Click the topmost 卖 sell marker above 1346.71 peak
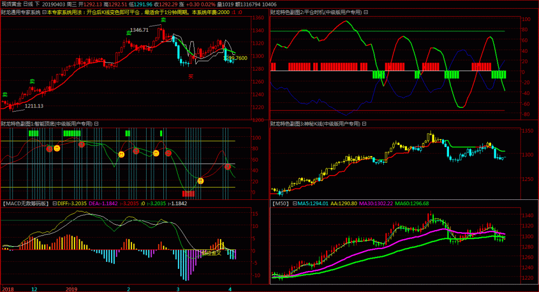The image size is (539, 292). (163, 20)
